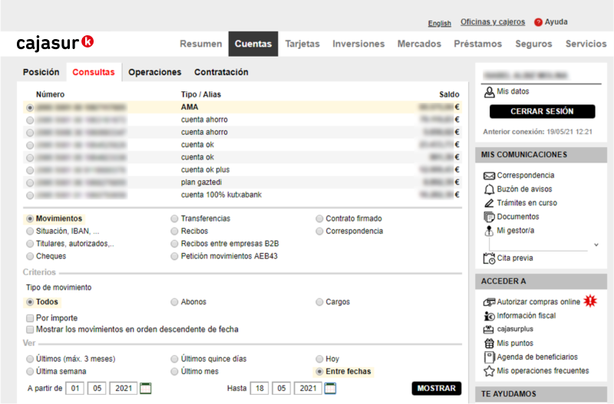Click the Cita previa calendar icon

[489, 258]
